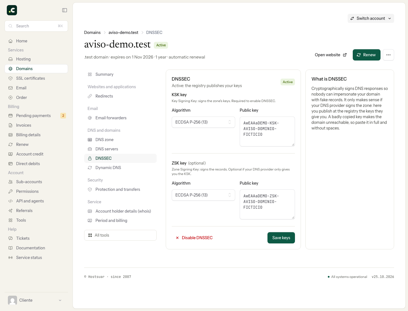
Task: Click the Hosting server icon
Action: [x=10, y=59]
